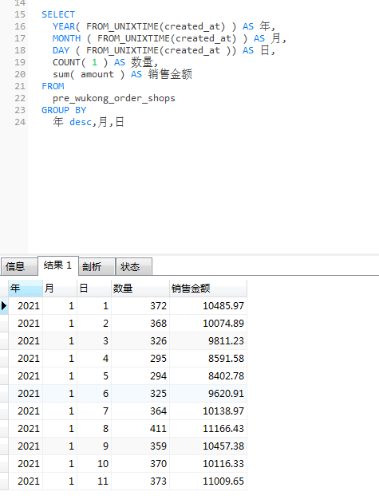Click quantity cell 294
The height and width of the screenshot is (503, 379).
click(x=140, y=376)
